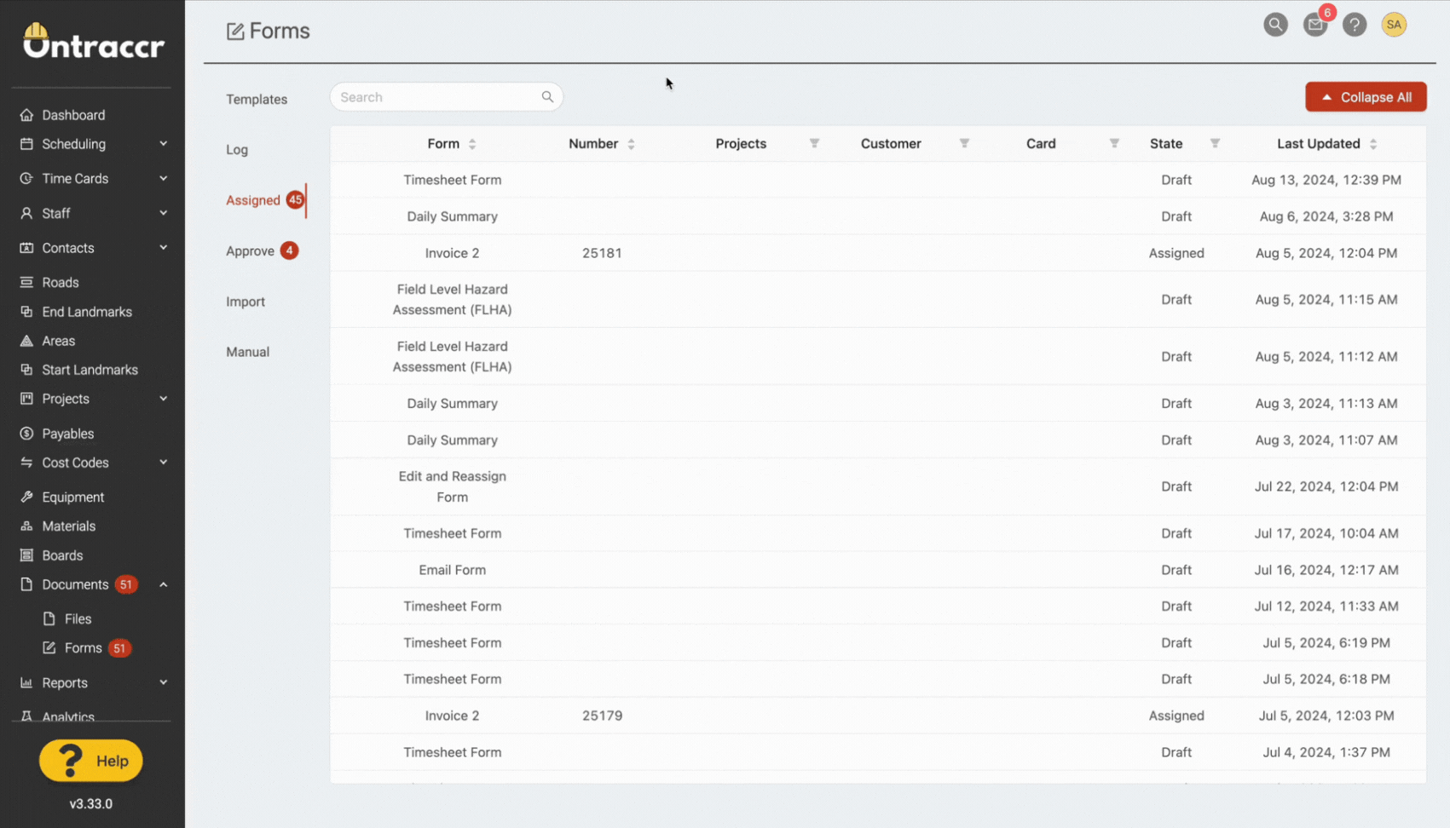The height and width of the screenshot is (828, 1450).
Task: Open the FLHA row updated 11:15 AM
Action: pos(878,299)
